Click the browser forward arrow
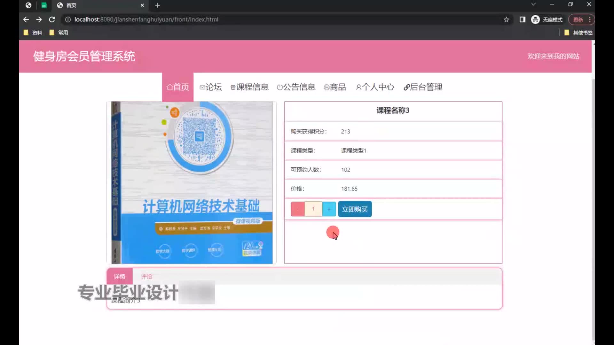The width and height of the screenshot is (614, 345). (39, 19)
